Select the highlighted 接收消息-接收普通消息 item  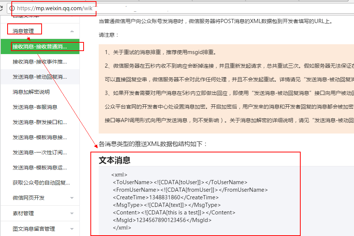coord(40,47)
